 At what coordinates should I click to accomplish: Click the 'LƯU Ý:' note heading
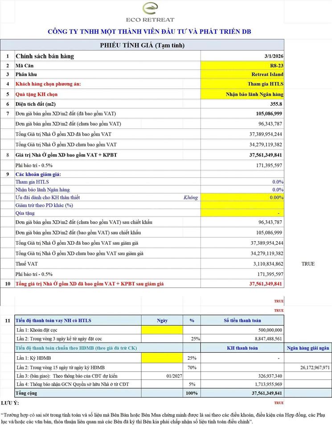10,403
